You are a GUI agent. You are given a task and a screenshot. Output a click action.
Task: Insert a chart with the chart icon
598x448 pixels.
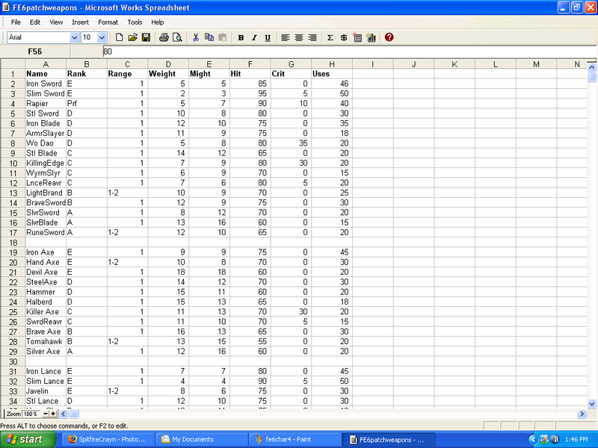click(371, 37)
